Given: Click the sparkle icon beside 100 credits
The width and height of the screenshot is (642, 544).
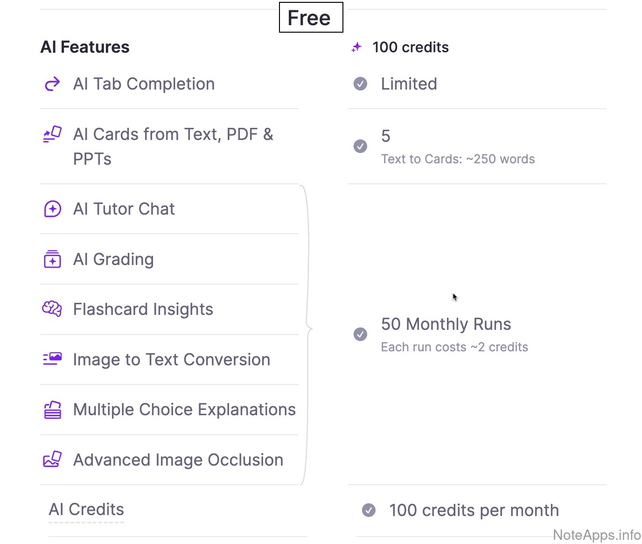Looking at the screenshot, I should click(357, 47).
